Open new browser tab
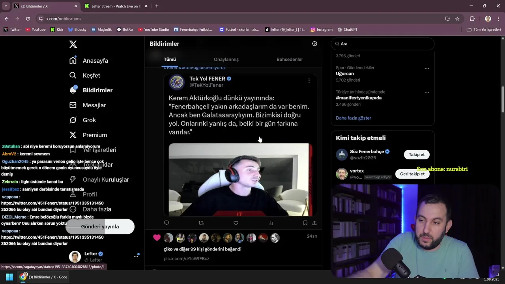Viewport: 505px width, 284px height. click(x=157, y=6)
